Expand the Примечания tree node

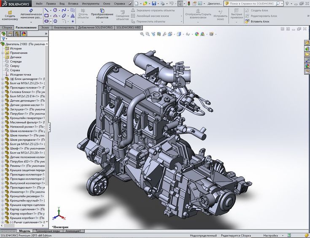[x=3, y=53]
